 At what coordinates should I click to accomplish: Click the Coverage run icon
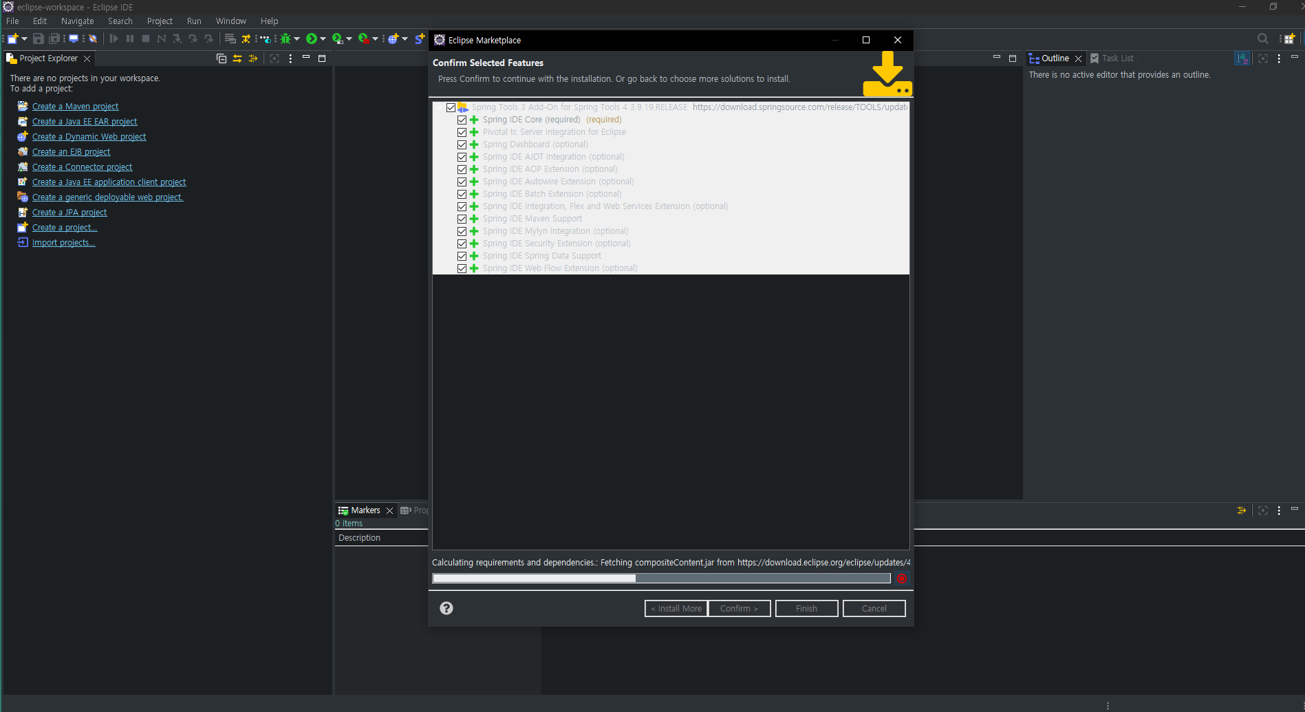(338, 39)
